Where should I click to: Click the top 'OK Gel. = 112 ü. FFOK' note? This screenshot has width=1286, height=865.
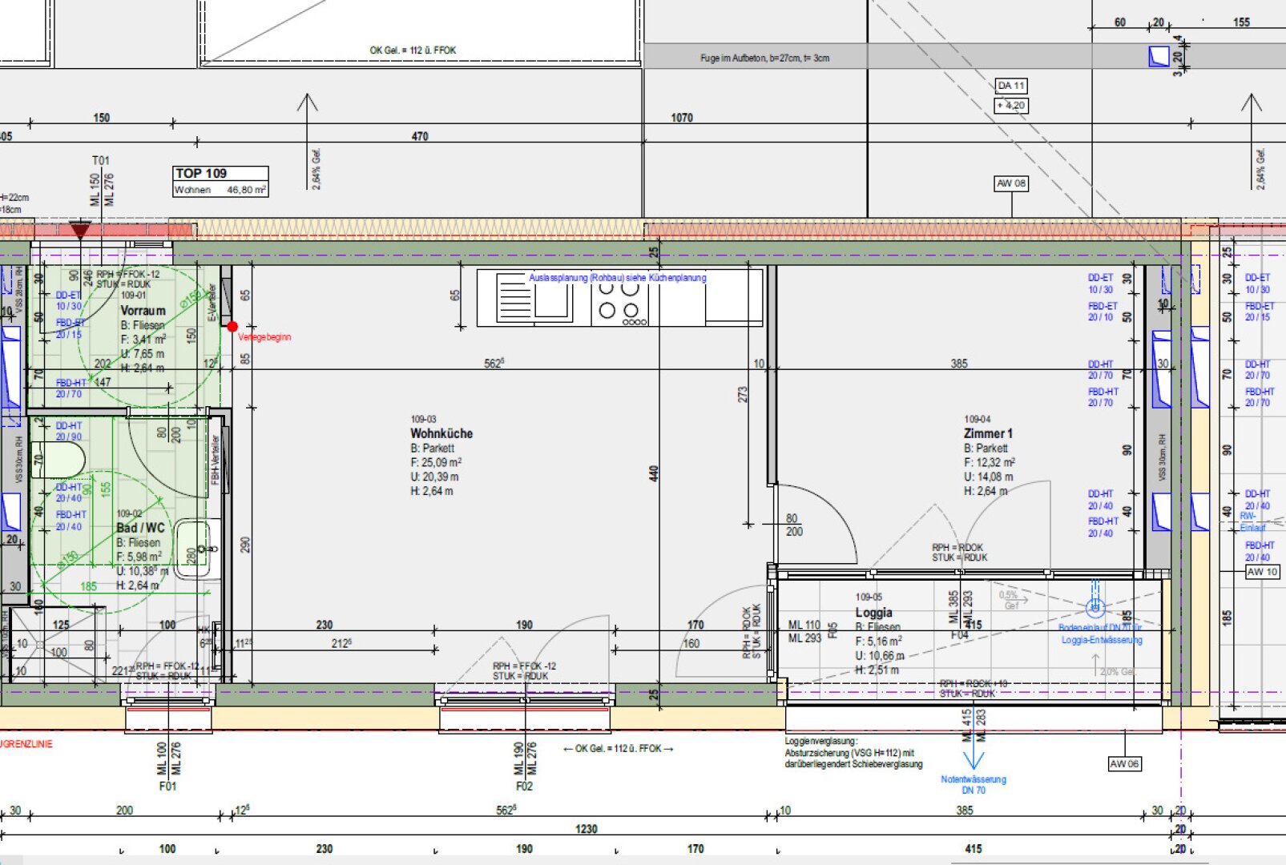[x=413, y=50]
